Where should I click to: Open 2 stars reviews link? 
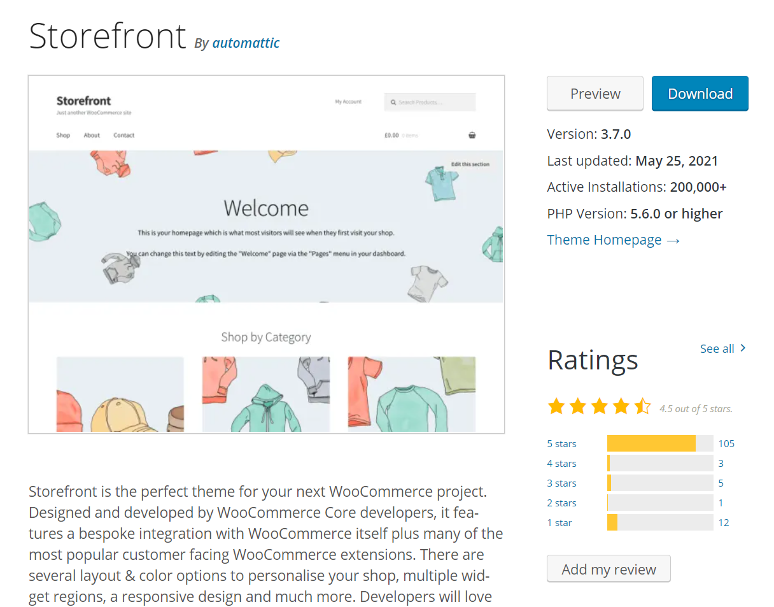561,503
